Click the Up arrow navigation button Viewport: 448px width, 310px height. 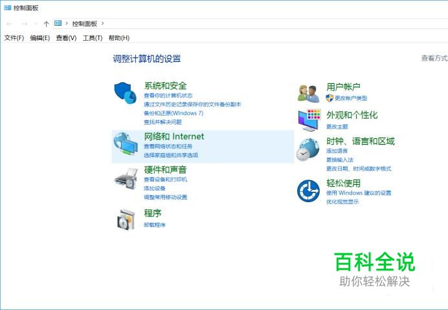click(46, 24)
